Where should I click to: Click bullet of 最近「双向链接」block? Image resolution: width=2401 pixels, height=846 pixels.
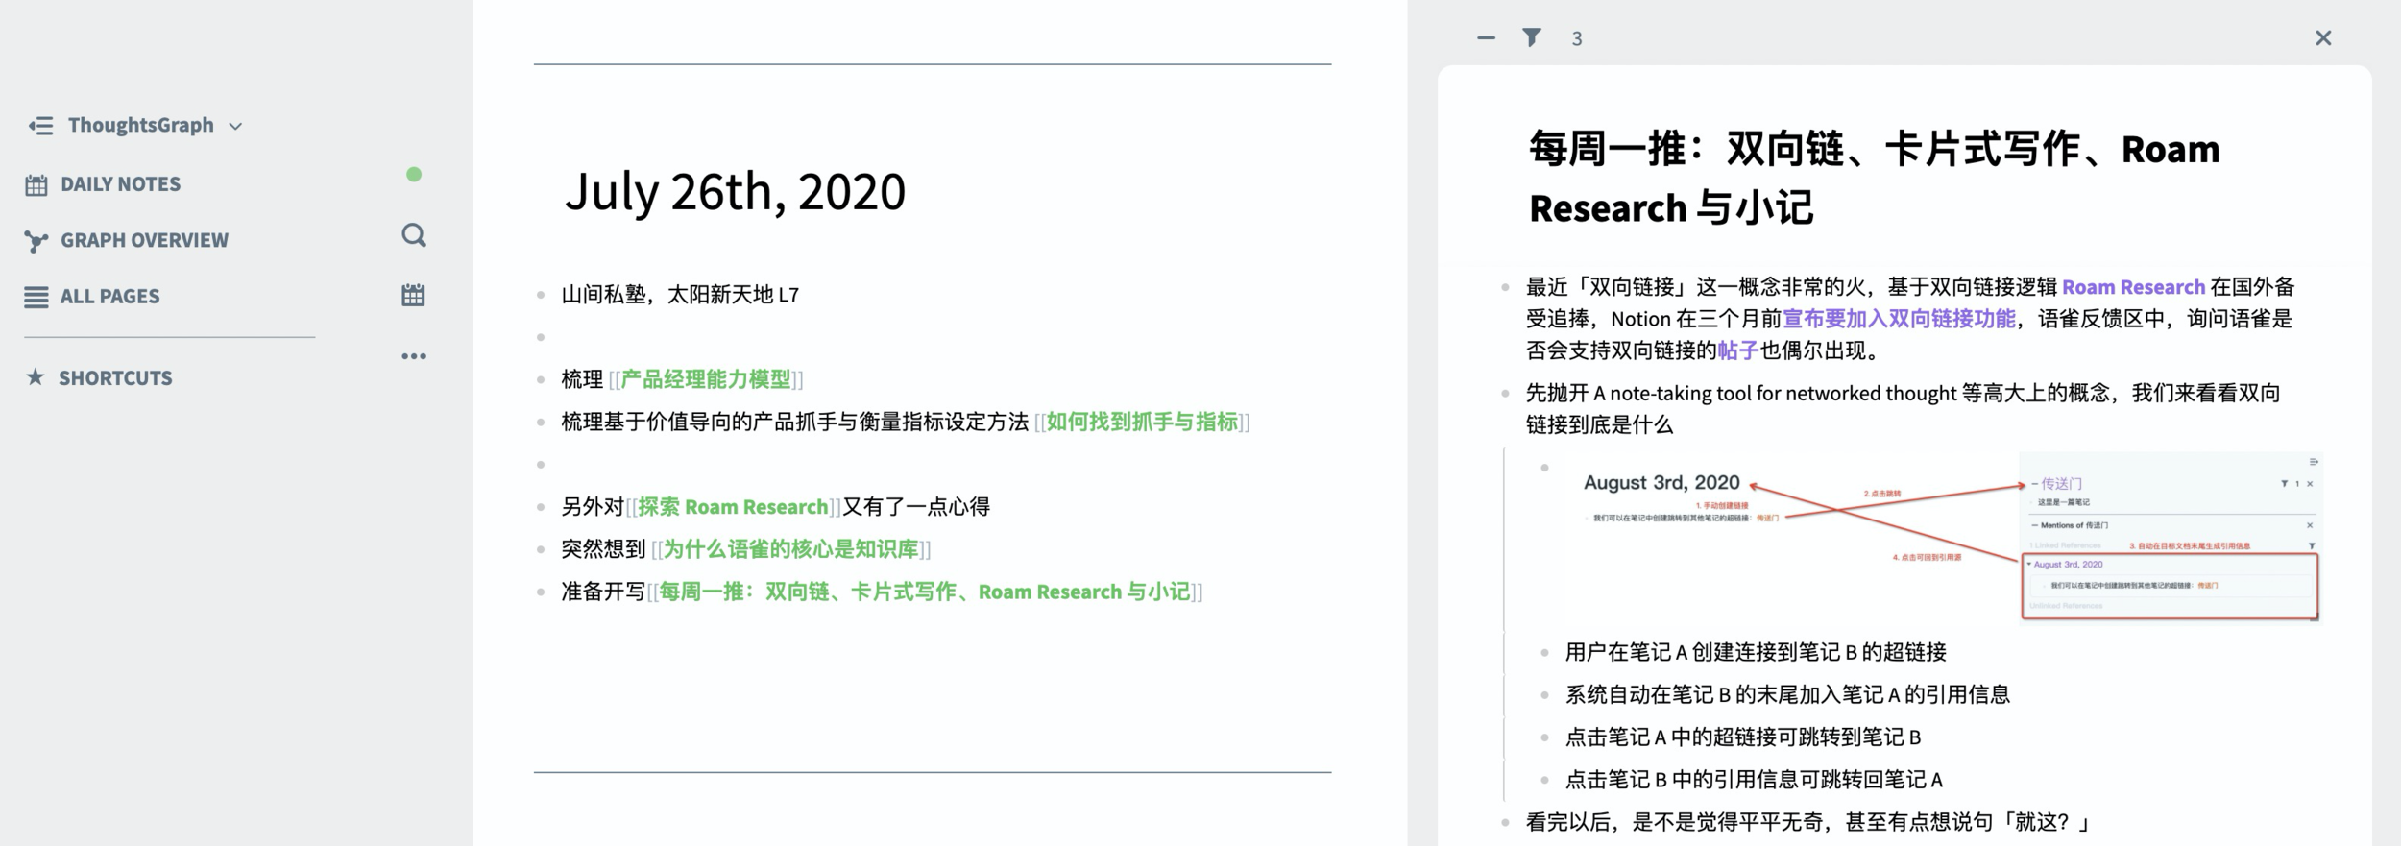[1505, 288]
